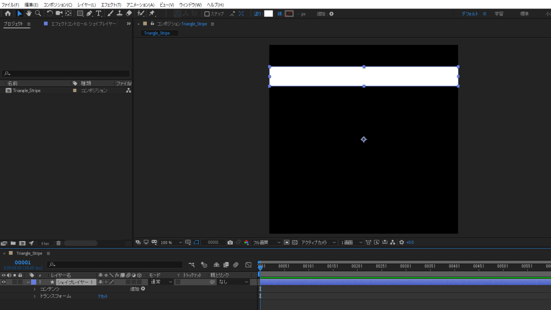Select the Zoom magnifier tool
The width and height of the screenshot is (551, 310).
point(38,14)
